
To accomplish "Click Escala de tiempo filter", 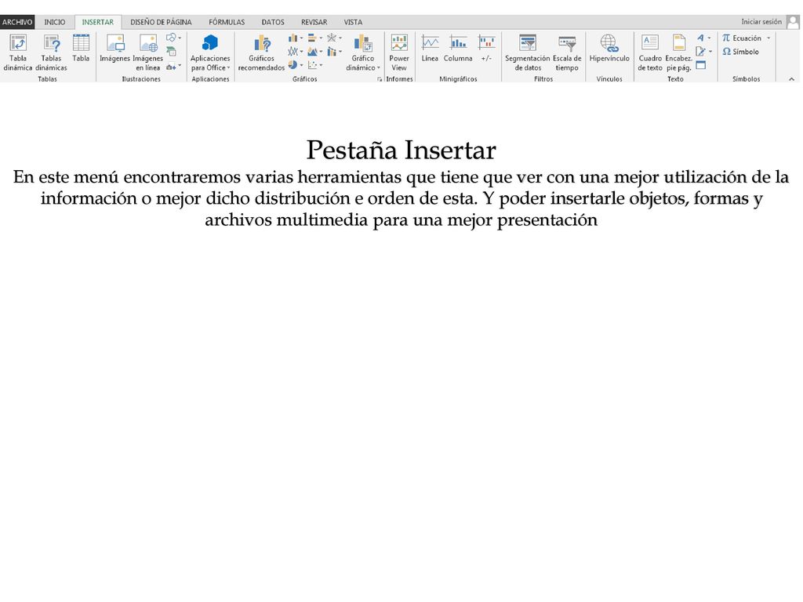I will [x=567, y=53].
